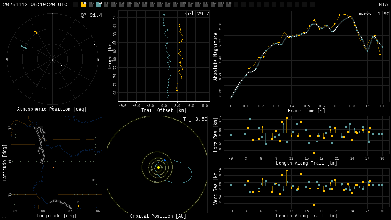Click the NTA shower code label
The height and width of the screenshot is (220, 391).
click(383, 5)
